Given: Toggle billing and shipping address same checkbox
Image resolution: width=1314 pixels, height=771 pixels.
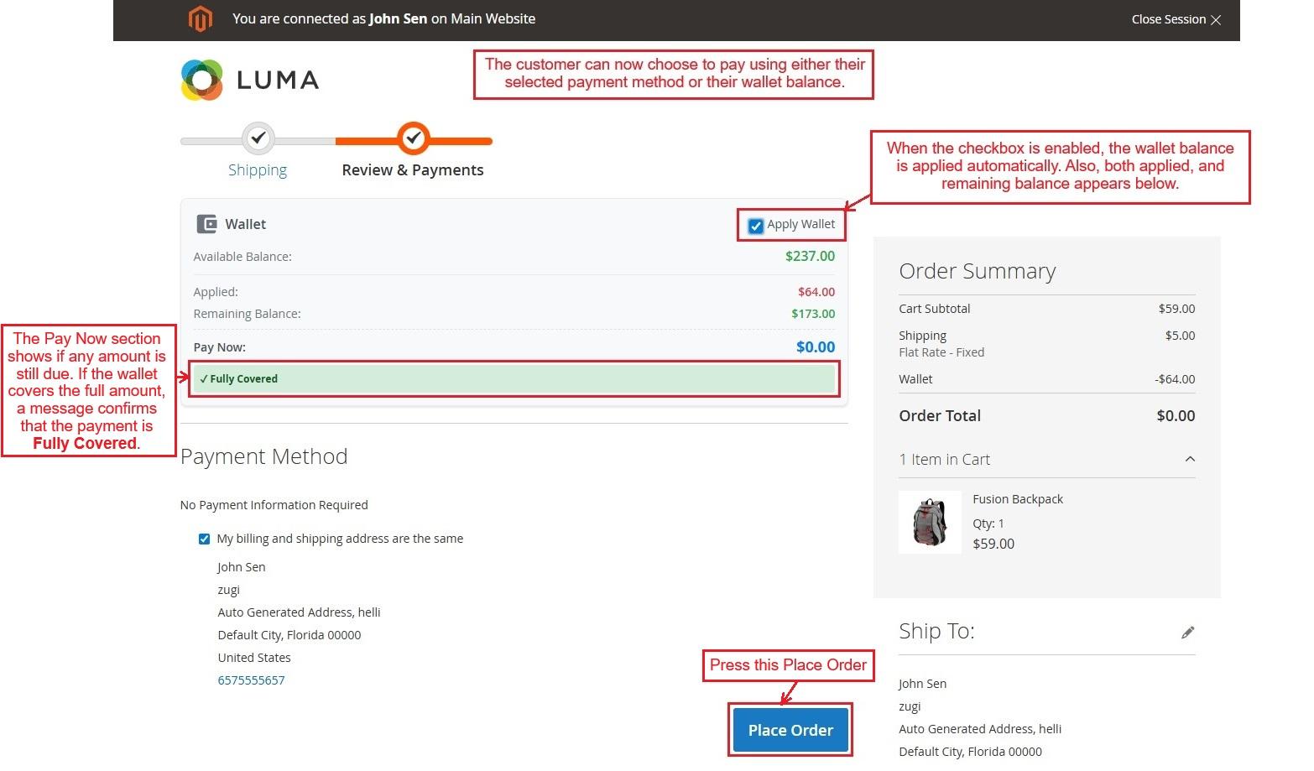Looking at the screenshot, I should click(x=204, y=539).
